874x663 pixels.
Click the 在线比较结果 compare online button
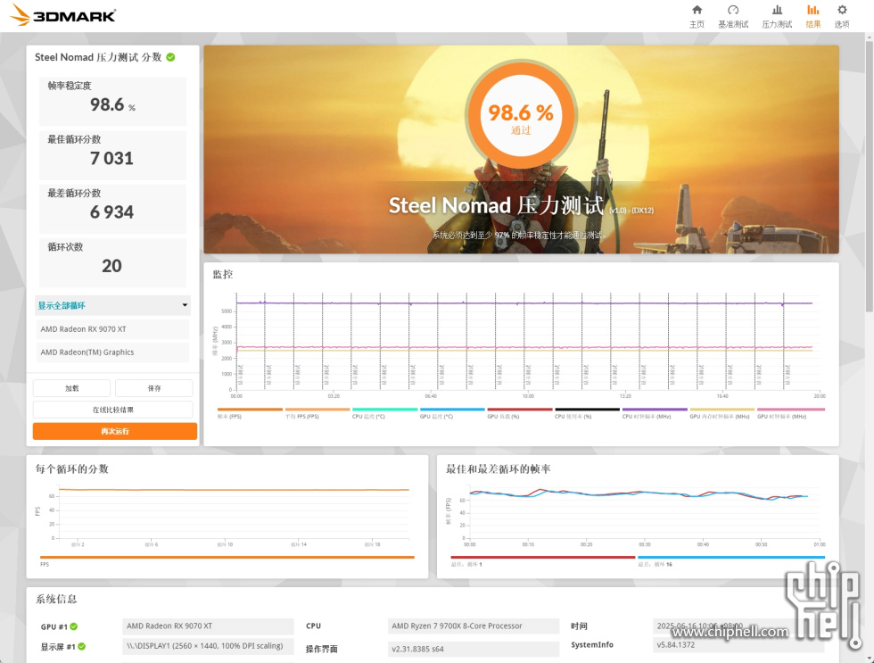click(x=113, y=410)
